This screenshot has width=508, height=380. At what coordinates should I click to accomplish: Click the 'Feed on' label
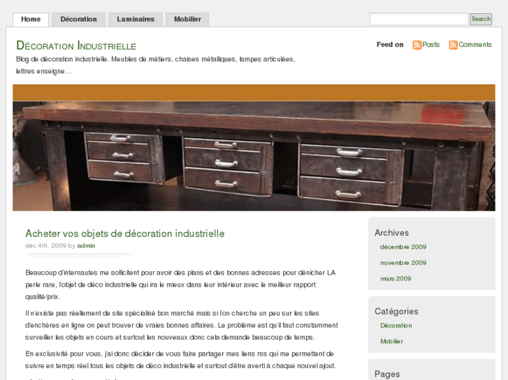390,45
